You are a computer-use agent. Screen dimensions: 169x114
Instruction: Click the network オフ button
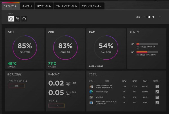[x=56, y=106]
